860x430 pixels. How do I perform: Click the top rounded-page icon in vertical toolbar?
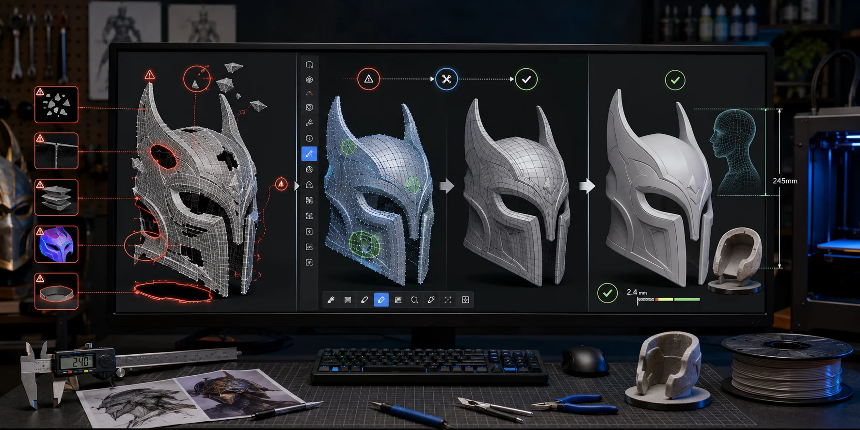click(309, 64)
